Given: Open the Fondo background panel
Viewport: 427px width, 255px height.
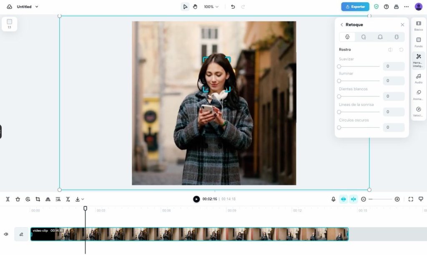Looking at the screenshot, I should click(418, 42).
